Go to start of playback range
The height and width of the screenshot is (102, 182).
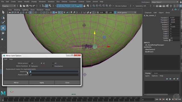tap(157, 99)
